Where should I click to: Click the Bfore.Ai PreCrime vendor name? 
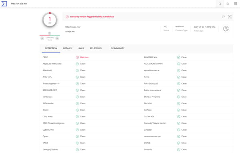point(152,97)
